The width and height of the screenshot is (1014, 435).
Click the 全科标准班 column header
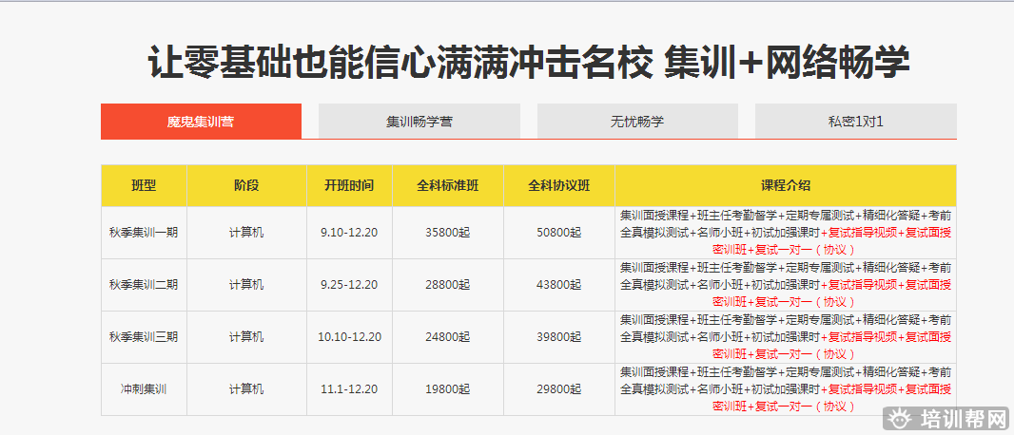click(x=447, y=185)
